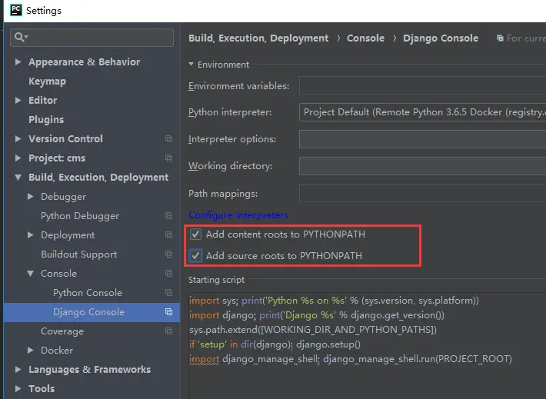Click the PyCharm logo icon in title bar
Image resolution: width=546 pixels, height=399 pixels.
point(15,11)
